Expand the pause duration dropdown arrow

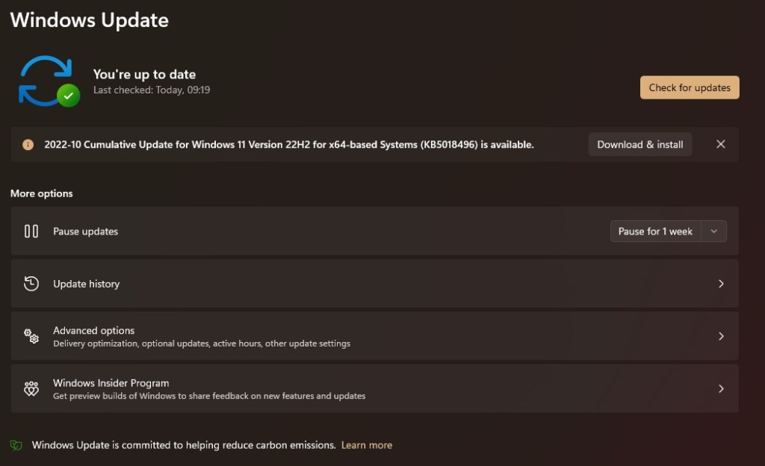[x=713, y=232]
